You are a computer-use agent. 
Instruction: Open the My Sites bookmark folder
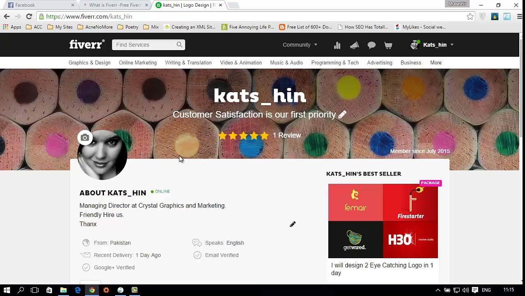(x=60, y=27)
